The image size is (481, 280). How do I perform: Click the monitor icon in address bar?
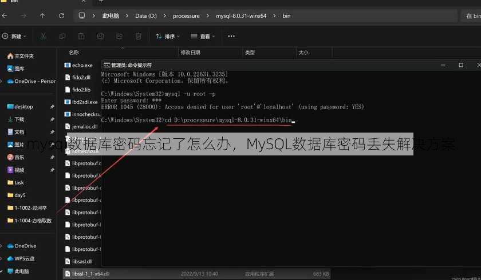pos(81,15)
